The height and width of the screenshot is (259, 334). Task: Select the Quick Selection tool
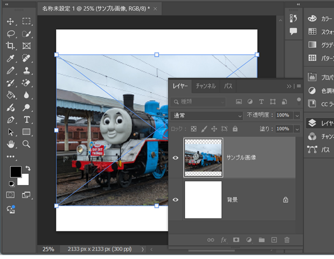[x=26, y=33]
